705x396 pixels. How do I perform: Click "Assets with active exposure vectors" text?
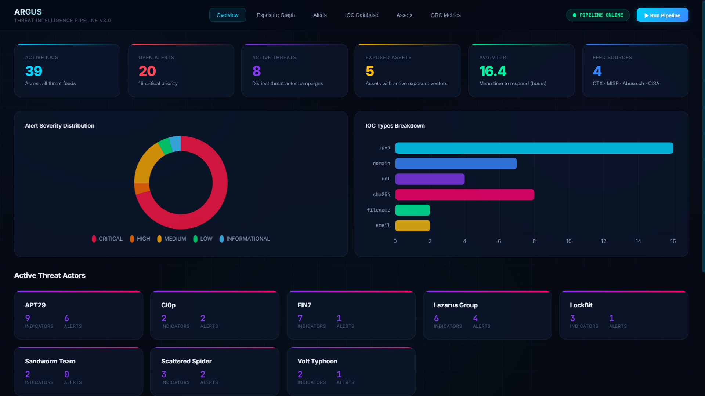tap(406, 84)
